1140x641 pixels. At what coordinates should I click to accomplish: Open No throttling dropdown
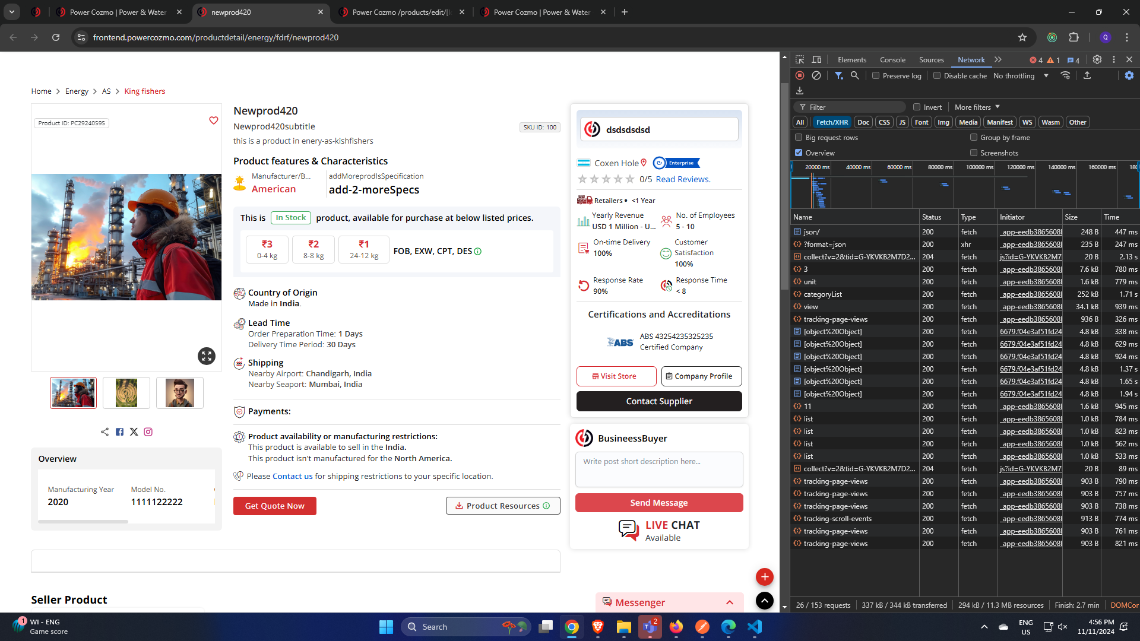[x=1021, y=76]
